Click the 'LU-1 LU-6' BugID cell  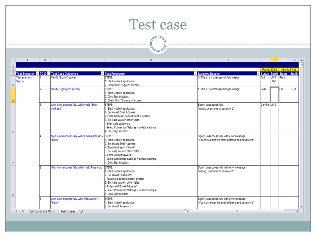(x=275, y=81)
